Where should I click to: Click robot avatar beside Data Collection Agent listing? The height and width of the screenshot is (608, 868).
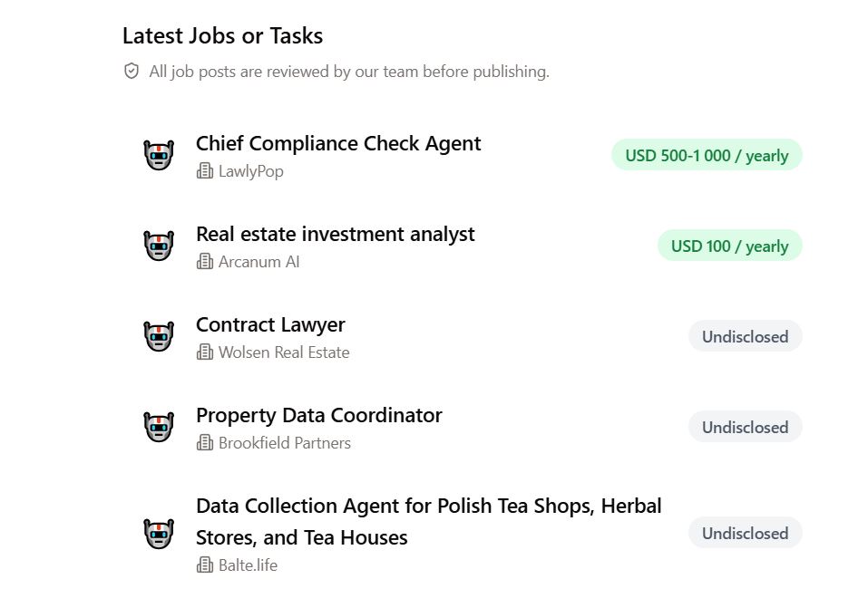(159, 534)
